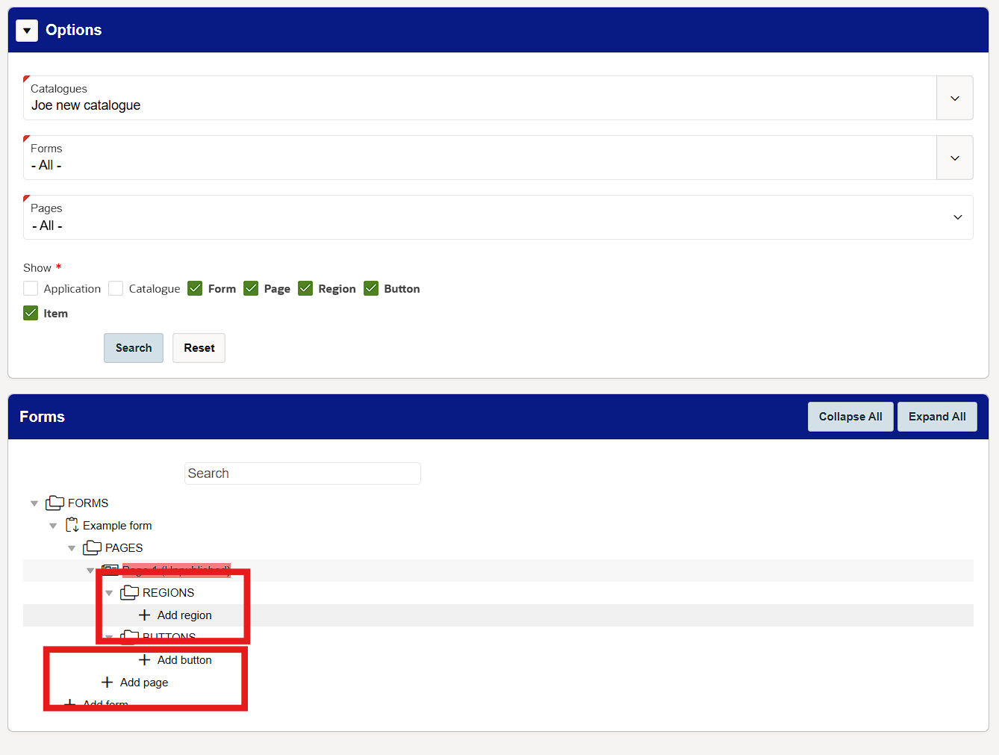Click the PAGES folder icon

[91, 547]
